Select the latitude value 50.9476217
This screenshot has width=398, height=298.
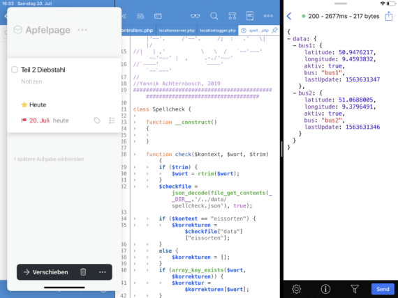point(355,52)
